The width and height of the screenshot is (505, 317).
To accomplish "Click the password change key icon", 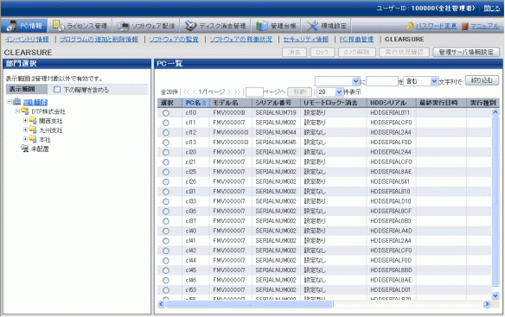I will pos(410,26).
